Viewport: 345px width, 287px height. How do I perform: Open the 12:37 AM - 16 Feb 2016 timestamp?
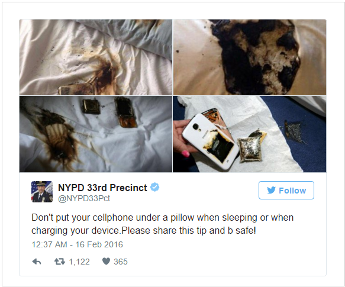(x=78, y=244)
